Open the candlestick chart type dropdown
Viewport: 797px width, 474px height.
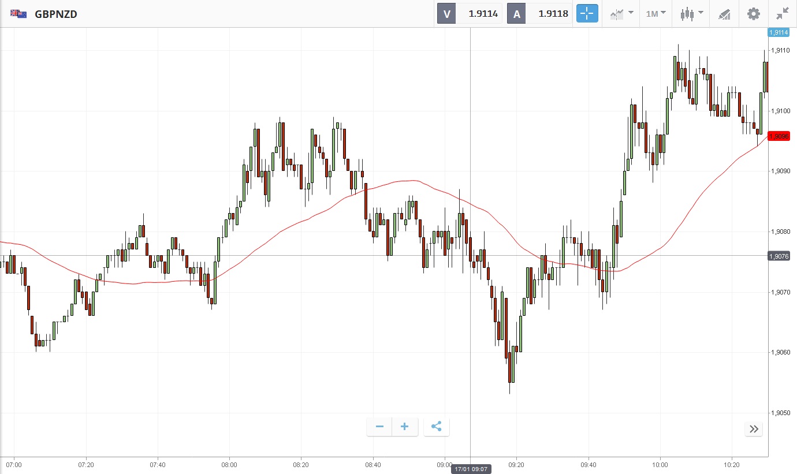691,14
